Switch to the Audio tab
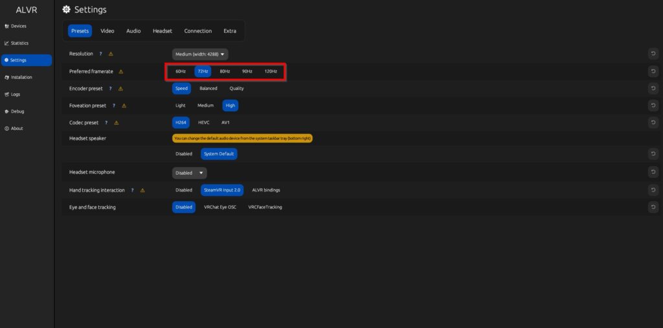Viewport: 663px width, 328px height. (x=133, y=31)
